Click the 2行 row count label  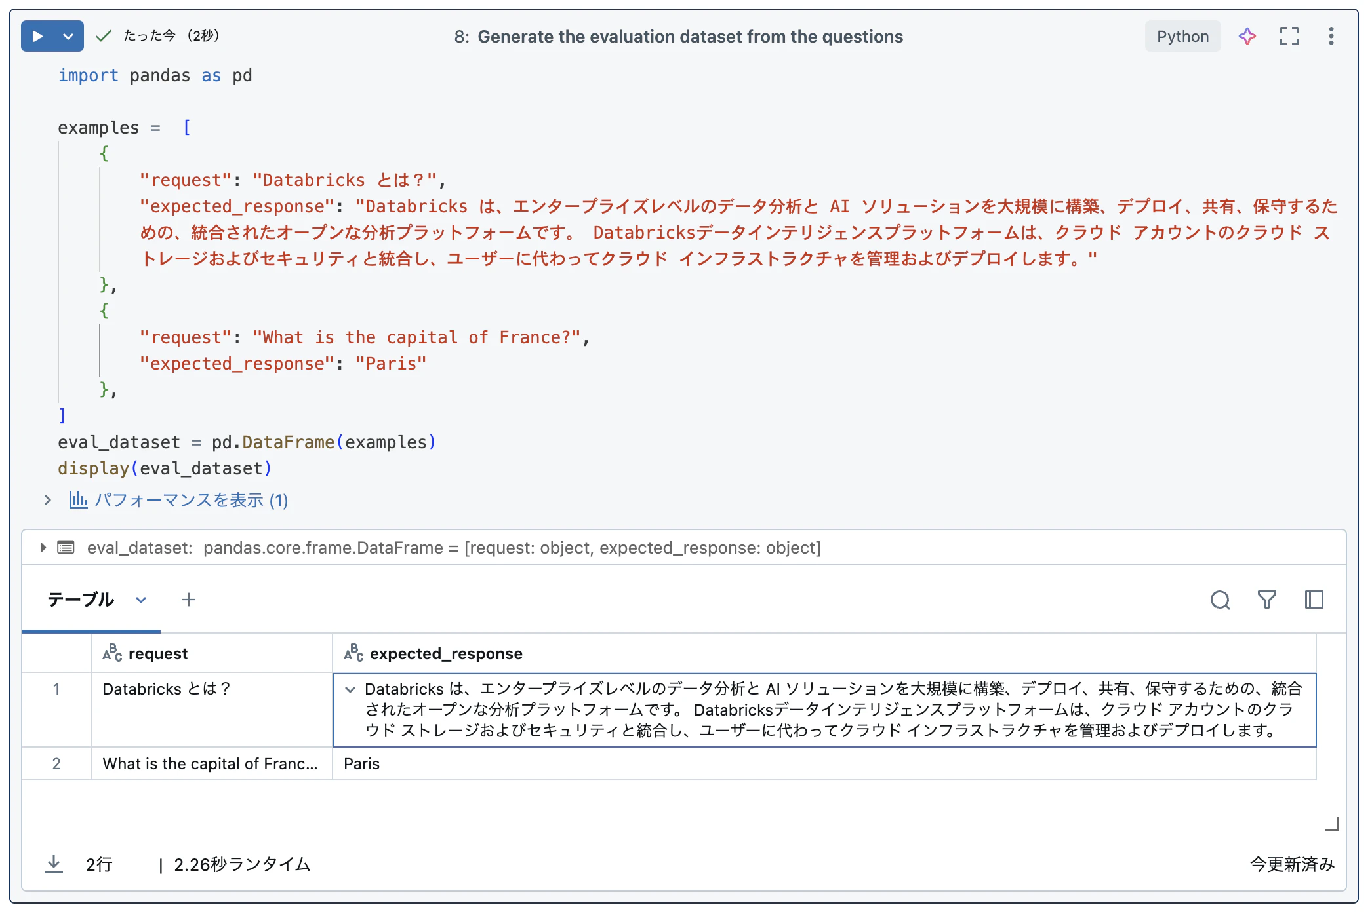[99, 864]
